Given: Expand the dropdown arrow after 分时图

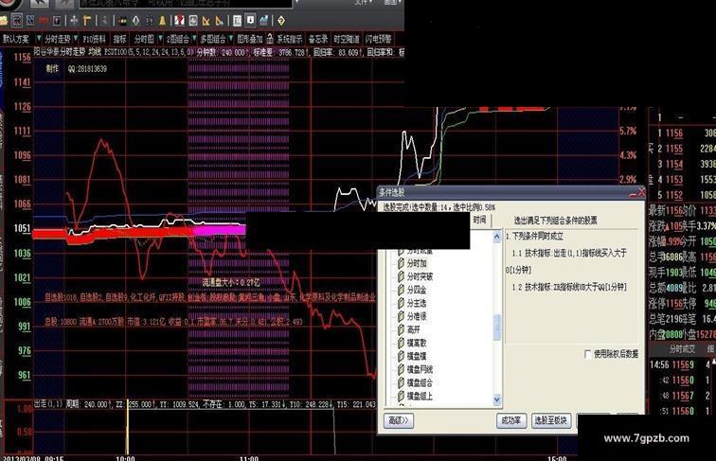Looking at the screenshot, I should [x=160, y=39].
